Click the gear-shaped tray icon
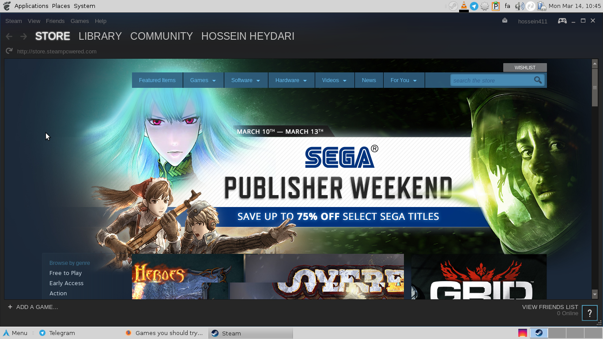 [485, 6]
